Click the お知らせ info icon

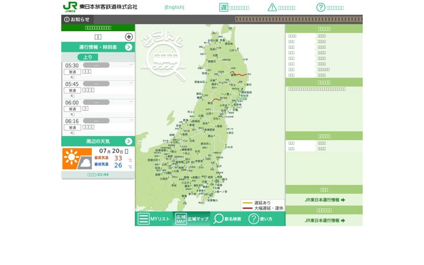[67, 19]
